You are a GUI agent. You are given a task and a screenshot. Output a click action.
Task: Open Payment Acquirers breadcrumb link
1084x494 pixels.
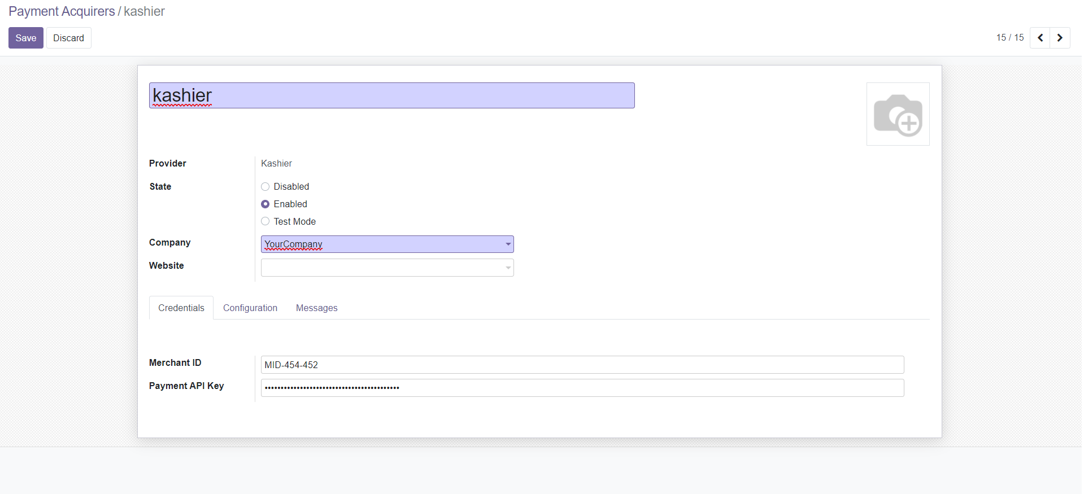[x=62, y=11]
